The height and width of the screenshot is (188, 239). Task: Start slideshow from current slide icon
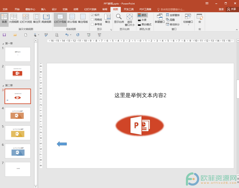(99, 35)
